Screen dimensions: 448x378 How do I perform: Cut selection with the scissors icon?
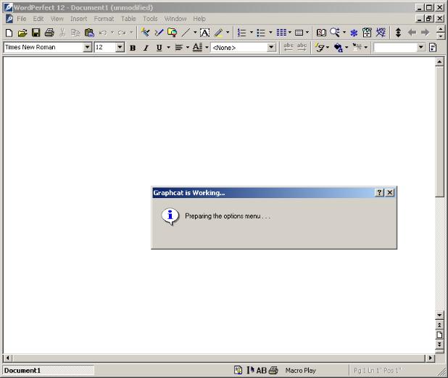[62, 33]
